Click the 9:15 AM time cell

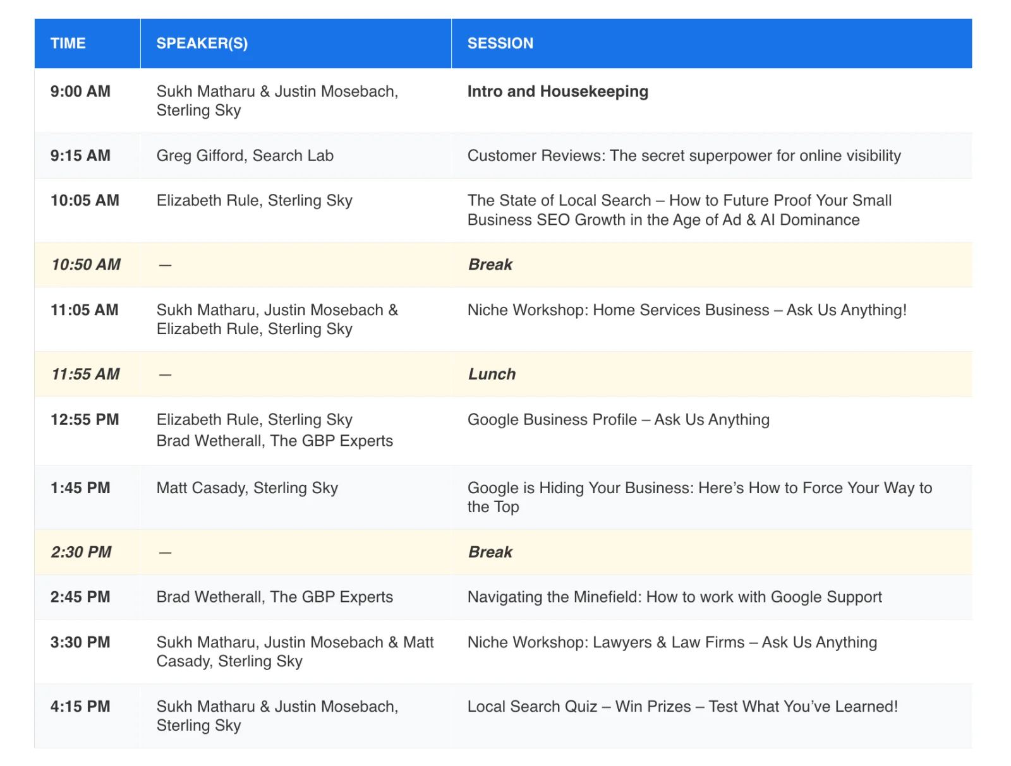pos(80,156)
